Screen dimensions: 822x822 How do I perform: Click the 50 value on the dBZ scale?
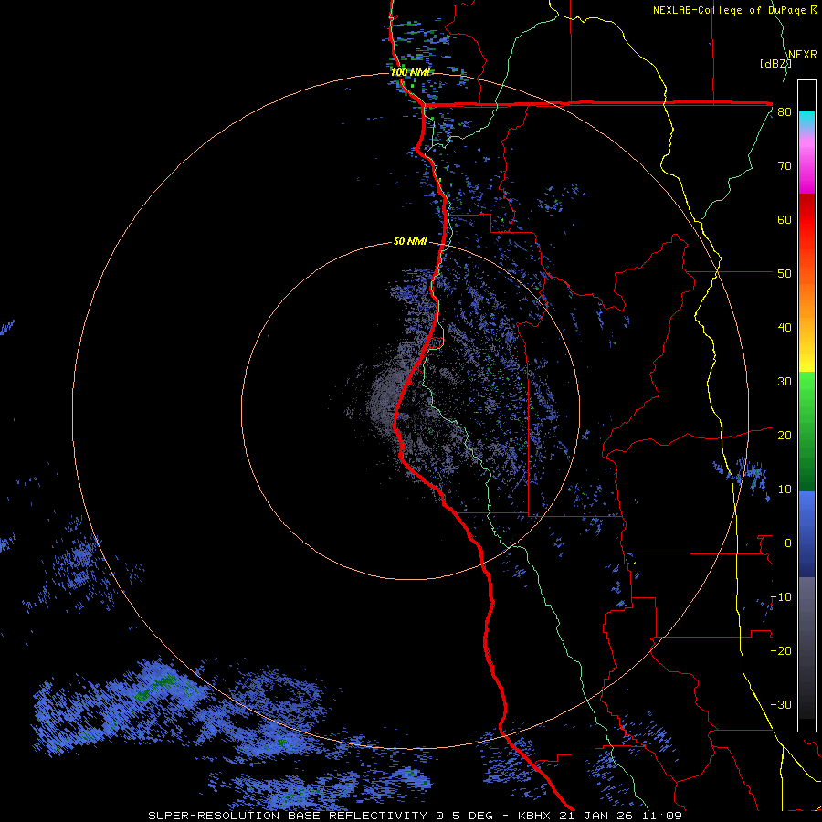click(785, 274)
